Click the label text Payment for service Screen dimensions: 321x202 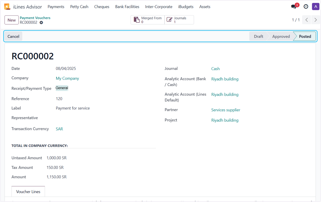click(x=73, y=108)
